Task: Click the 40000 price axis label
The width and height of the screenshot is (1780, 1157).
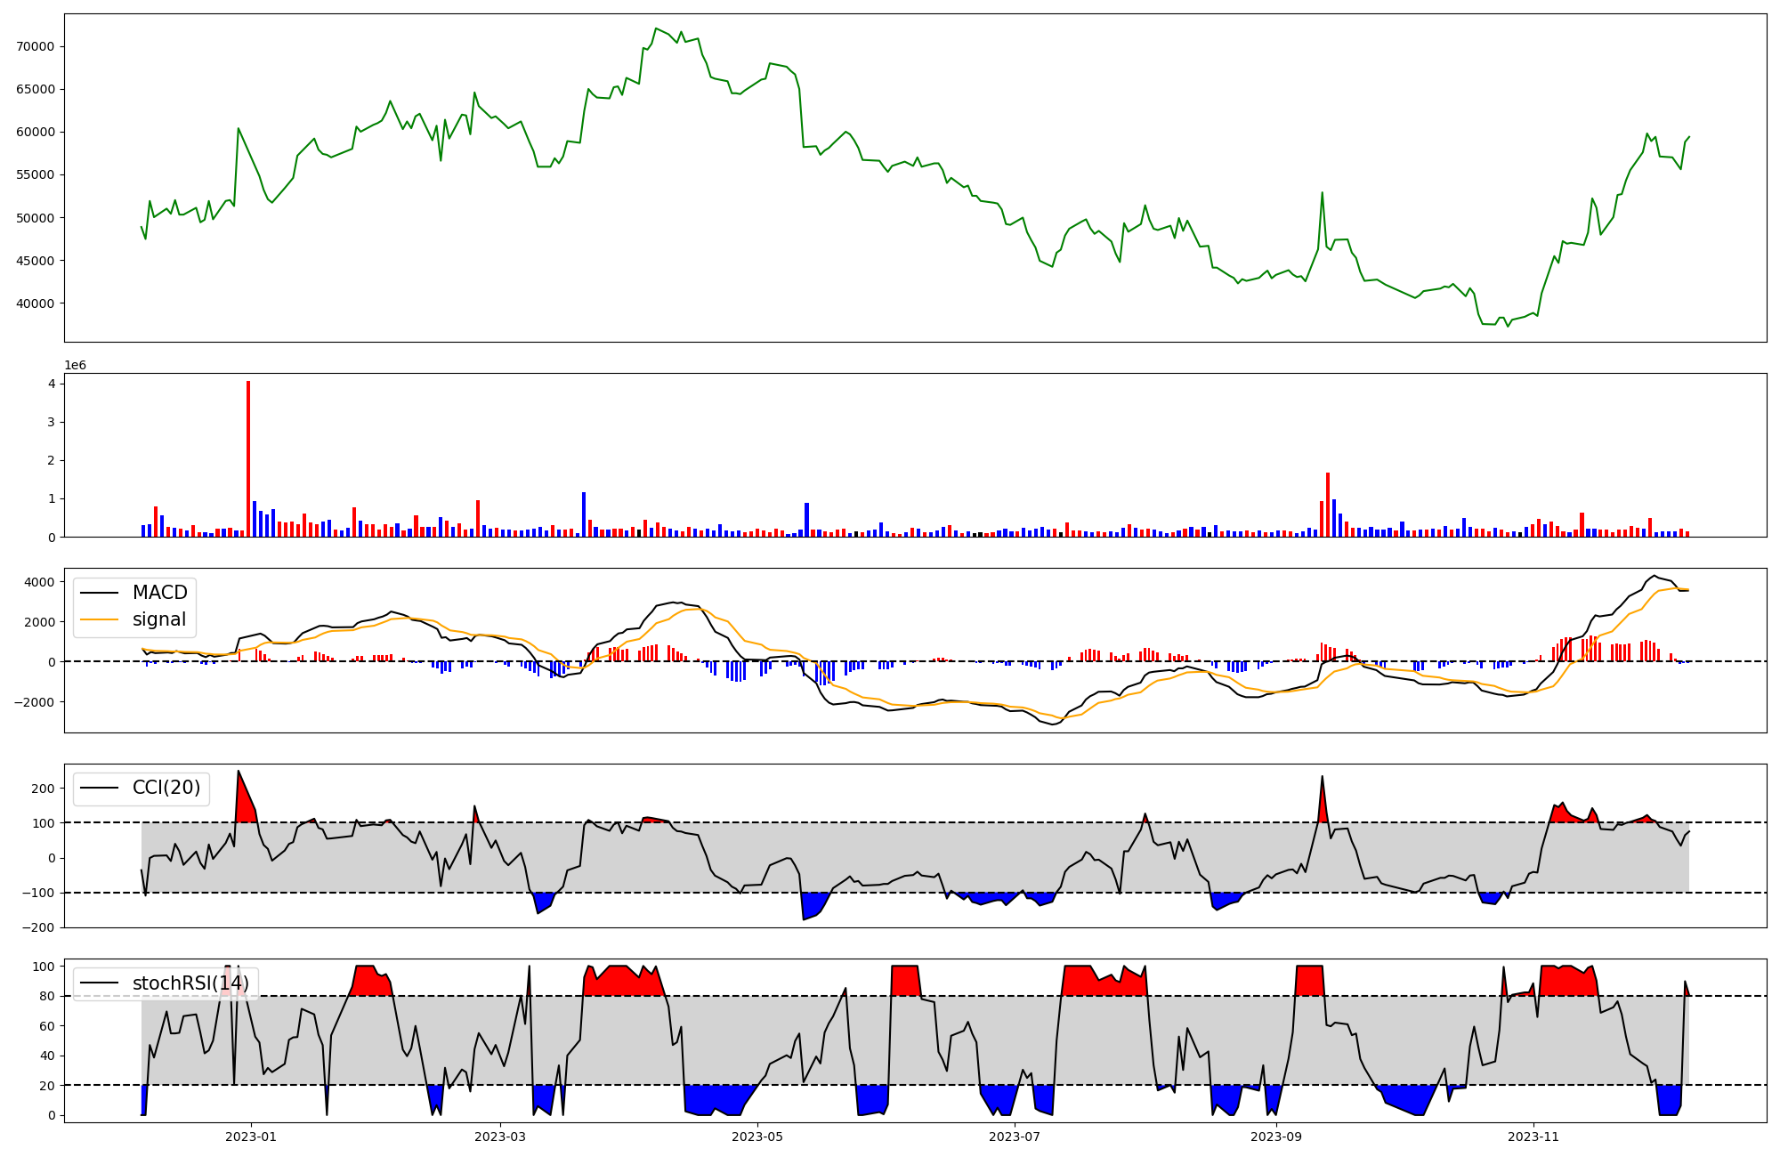Action: coord(36,303)
